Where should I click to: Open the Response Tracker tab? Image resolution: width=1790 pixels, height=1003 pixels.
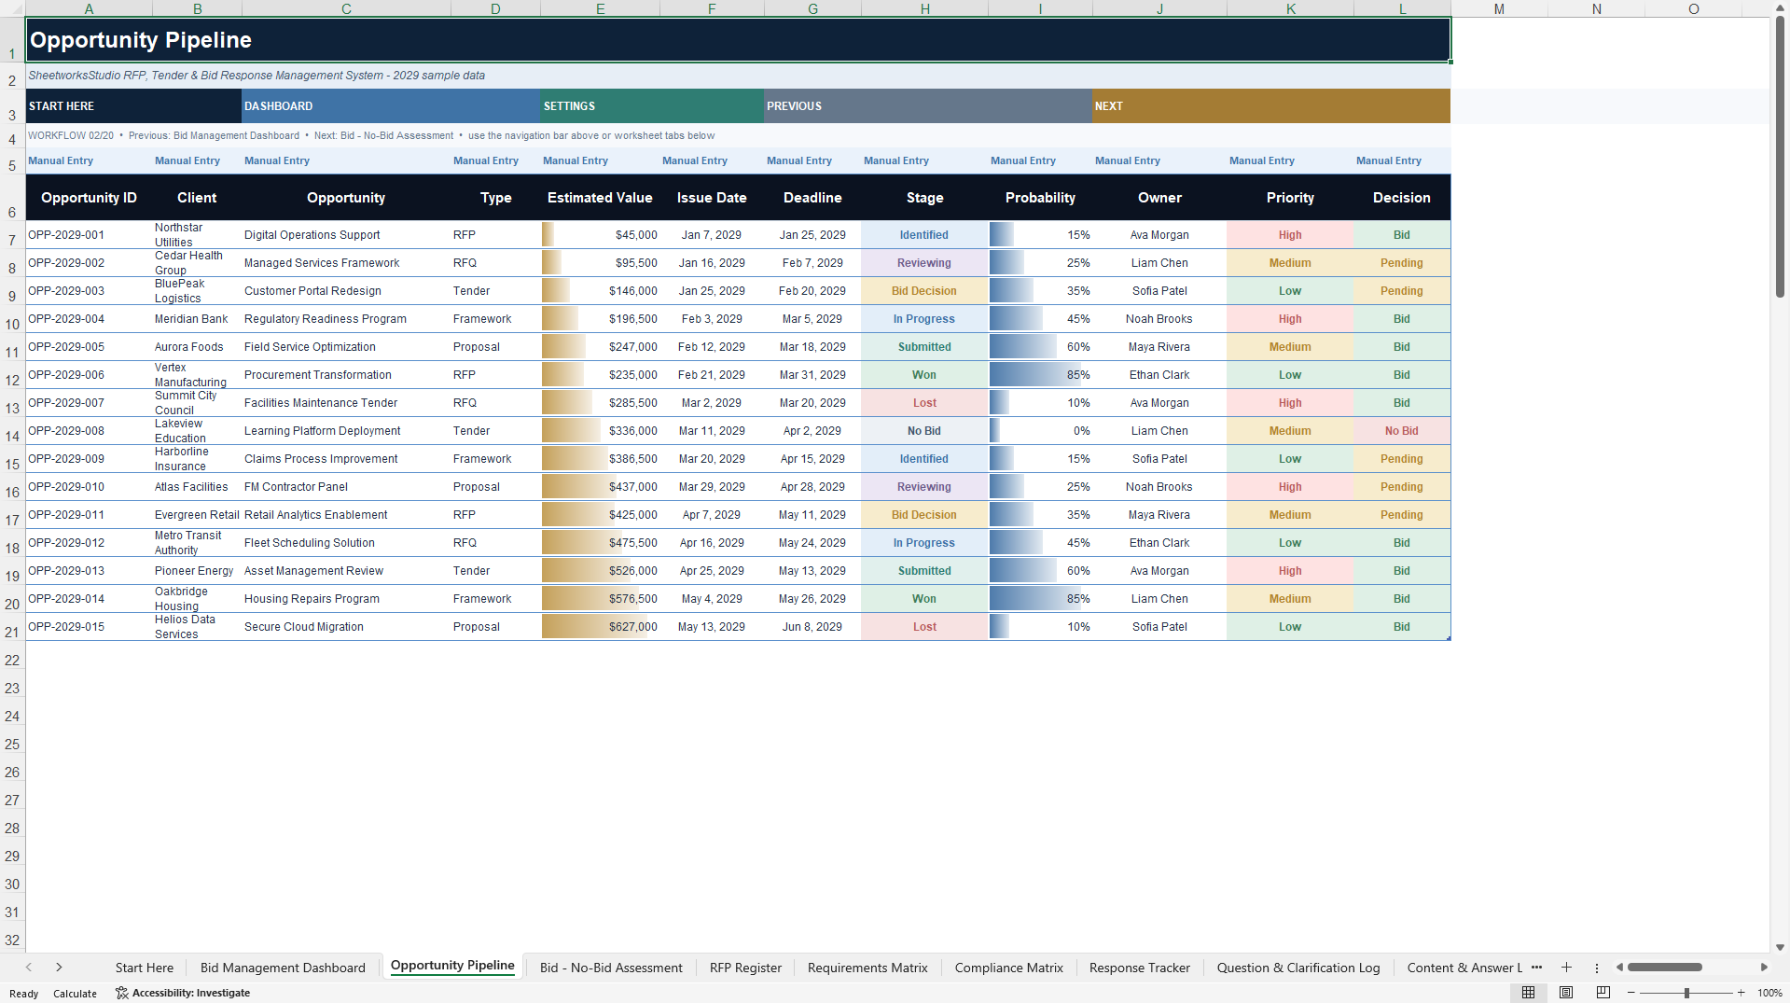(1139, 968)
